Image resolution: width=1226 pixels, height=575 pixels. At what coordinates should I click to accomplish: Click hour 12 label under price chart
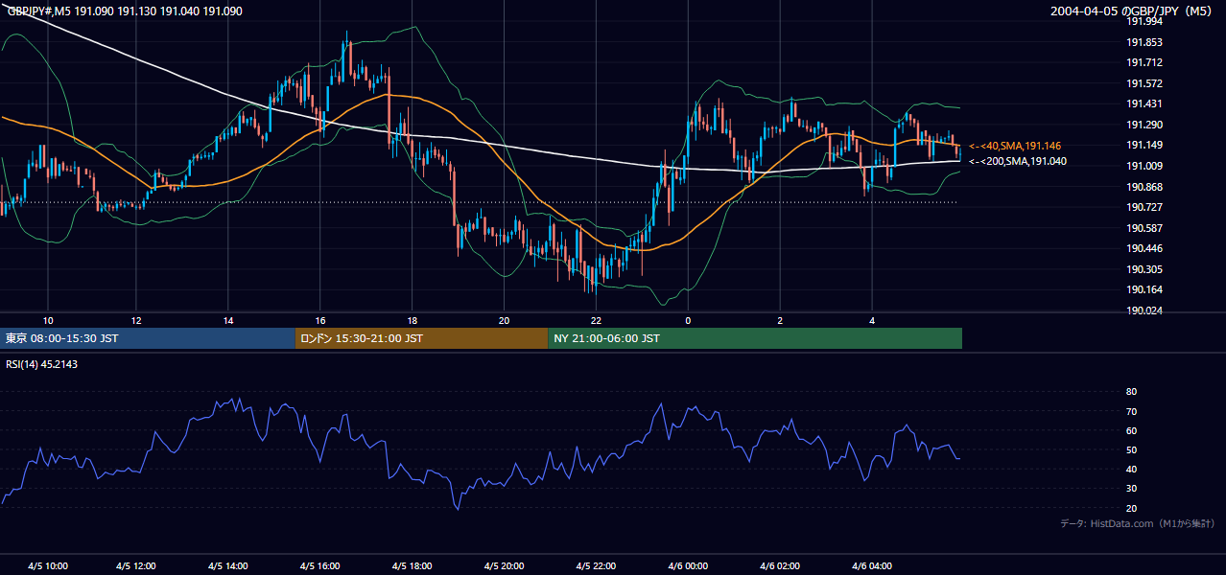point(136,320)
